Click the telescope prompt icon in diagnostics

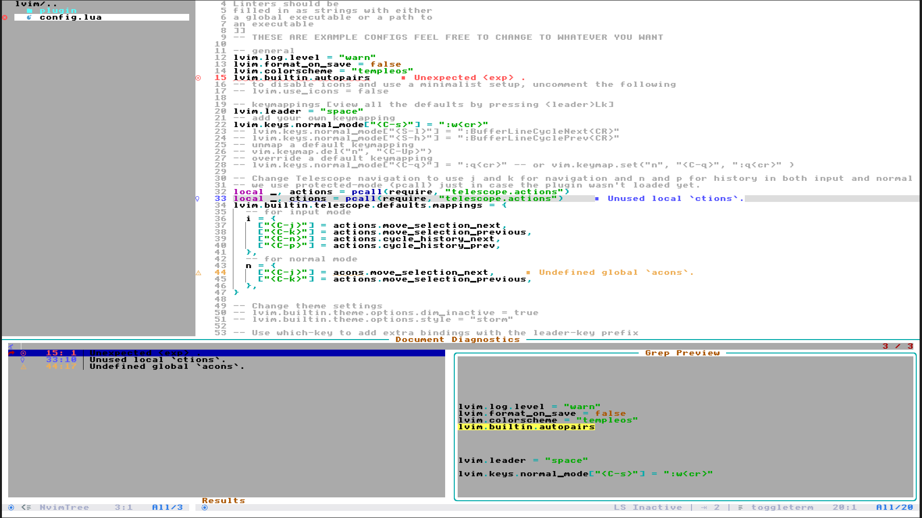pos(11,346)
